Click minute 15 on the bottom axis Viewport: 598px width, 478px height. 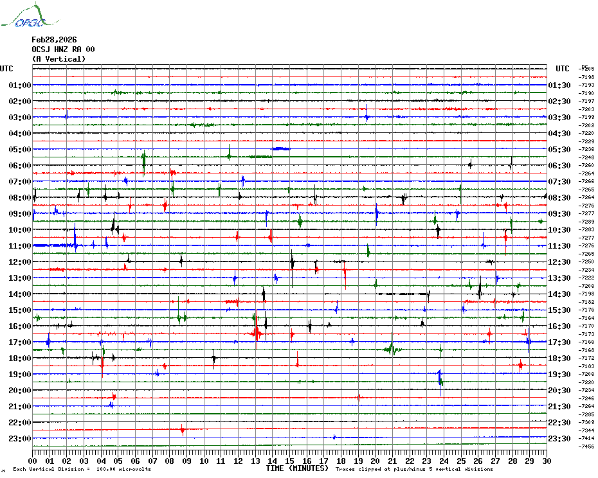coord(289,461)
